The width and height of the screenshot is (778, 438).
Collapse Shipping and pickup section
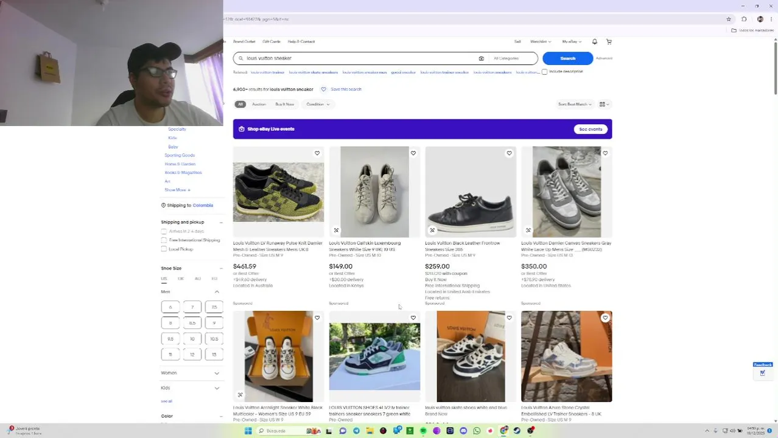point(220,222)
